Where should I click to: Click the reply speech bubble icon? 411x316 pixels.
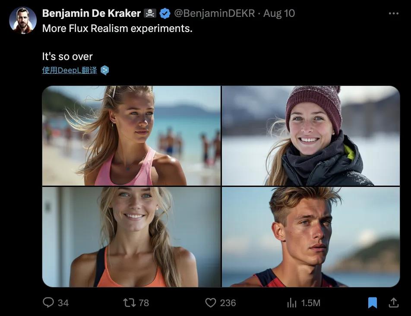coord(48,303)
